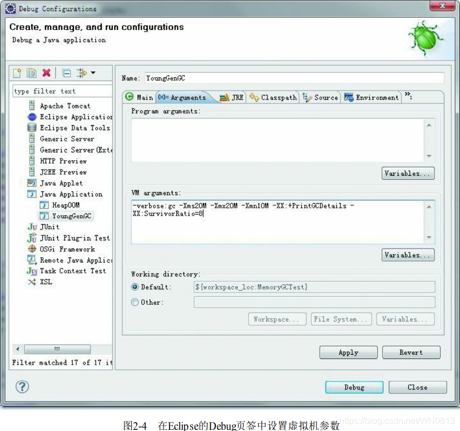Switch to the Source tab

320,97
